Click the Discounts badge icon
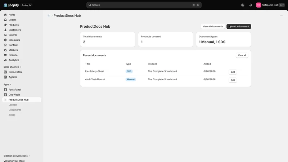The image size is (288, 162). coord(5,40)
